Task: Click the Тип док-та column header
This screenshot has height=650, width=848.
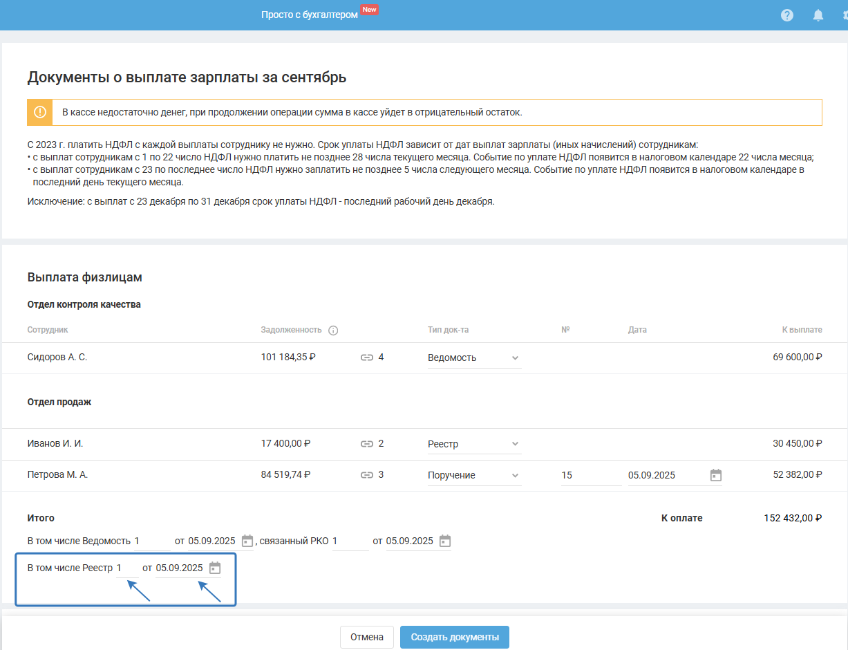Action: point(449,330)
